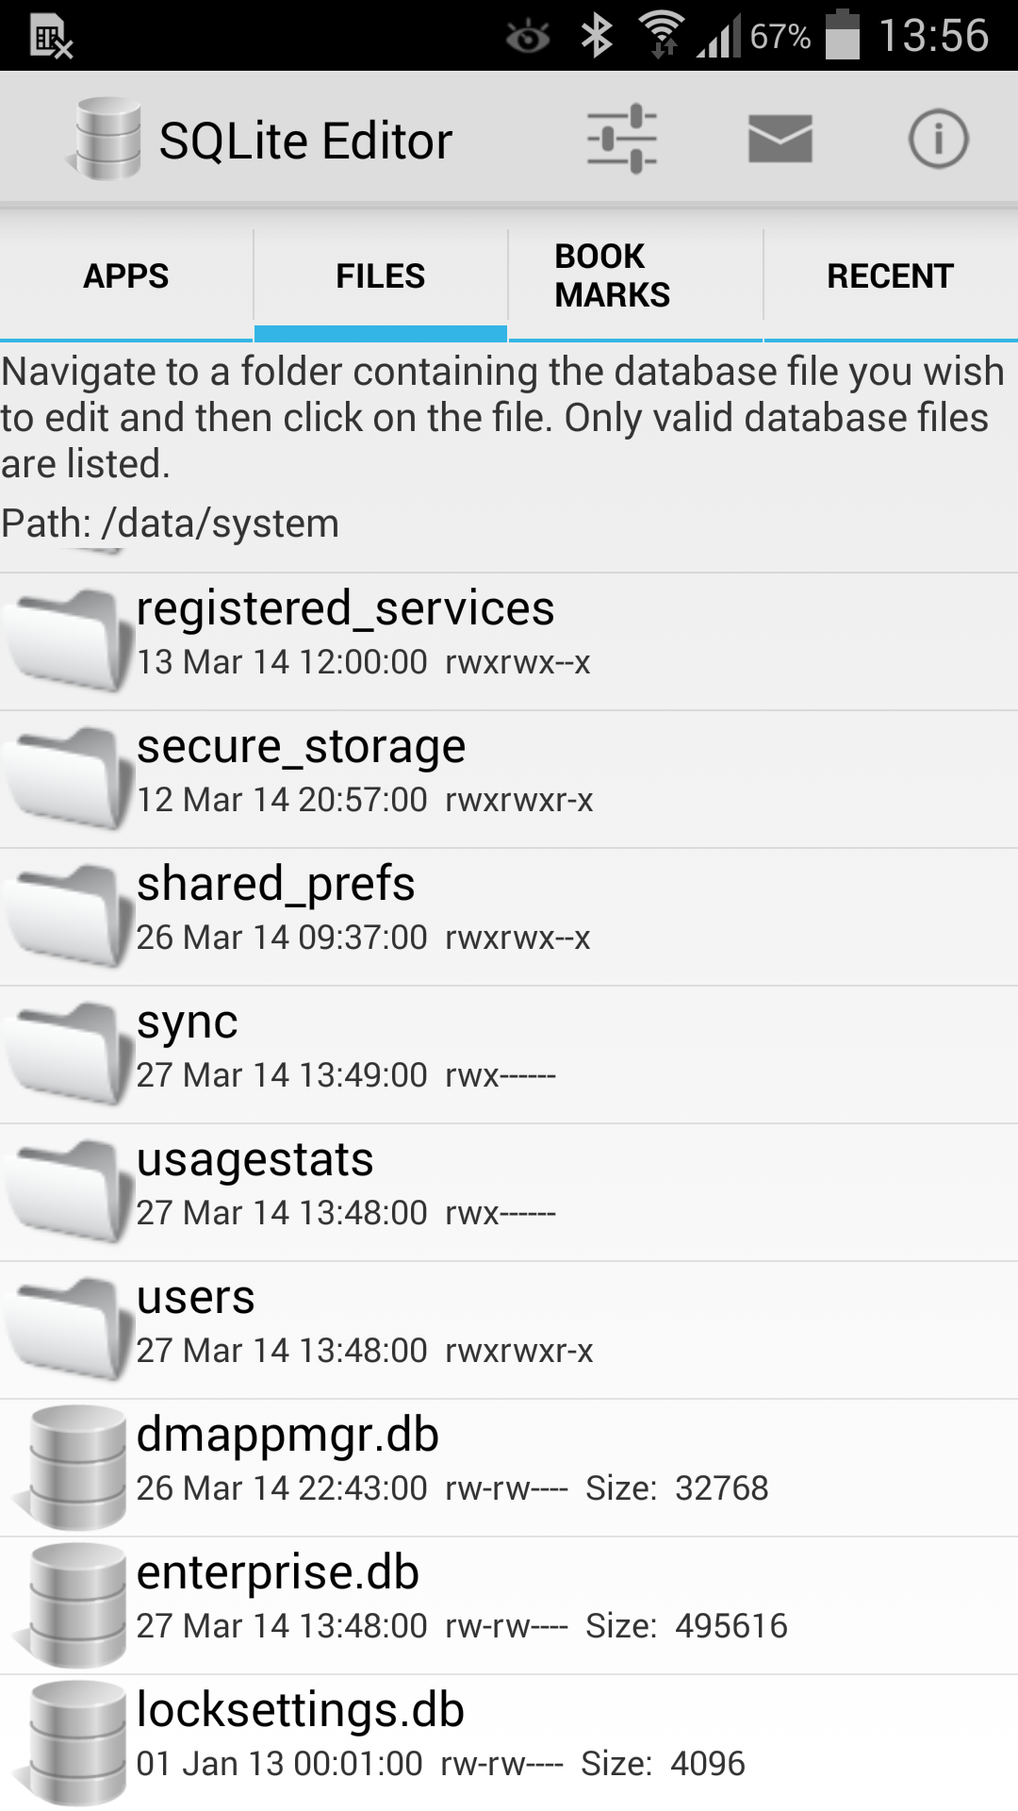The width and height of the screenshot is (1018, 1811).
Task: Tap the registered_services folder icon
Action: pyautogui.click(x=68, y=640)
